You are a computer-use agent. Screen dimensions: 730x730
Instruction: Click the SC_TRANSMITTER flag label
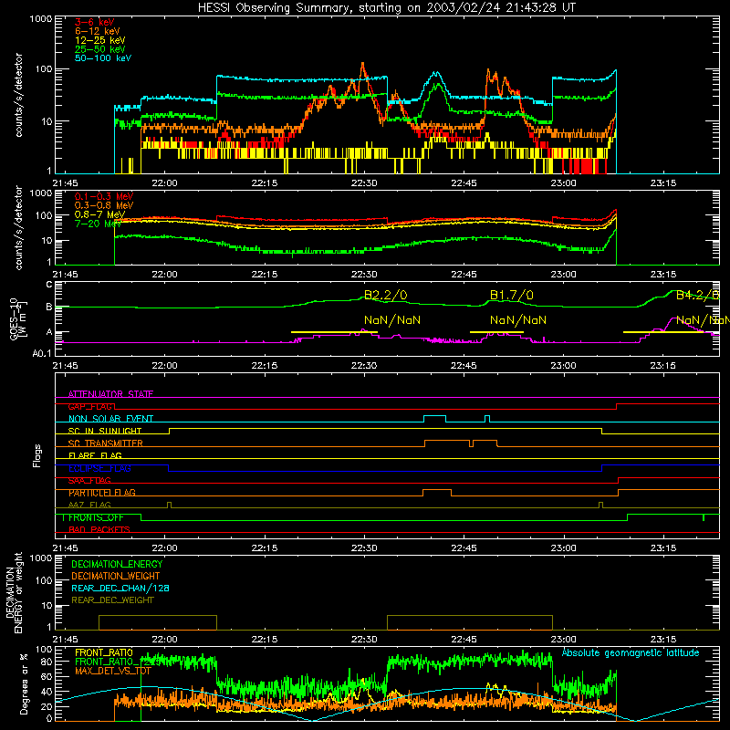105,443
